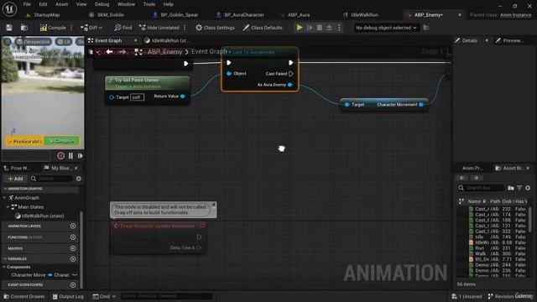The height and width of the screenshot is (302, 537).
Task: Navigate forward with graph right arrow
Action: (x=122, y=52)
